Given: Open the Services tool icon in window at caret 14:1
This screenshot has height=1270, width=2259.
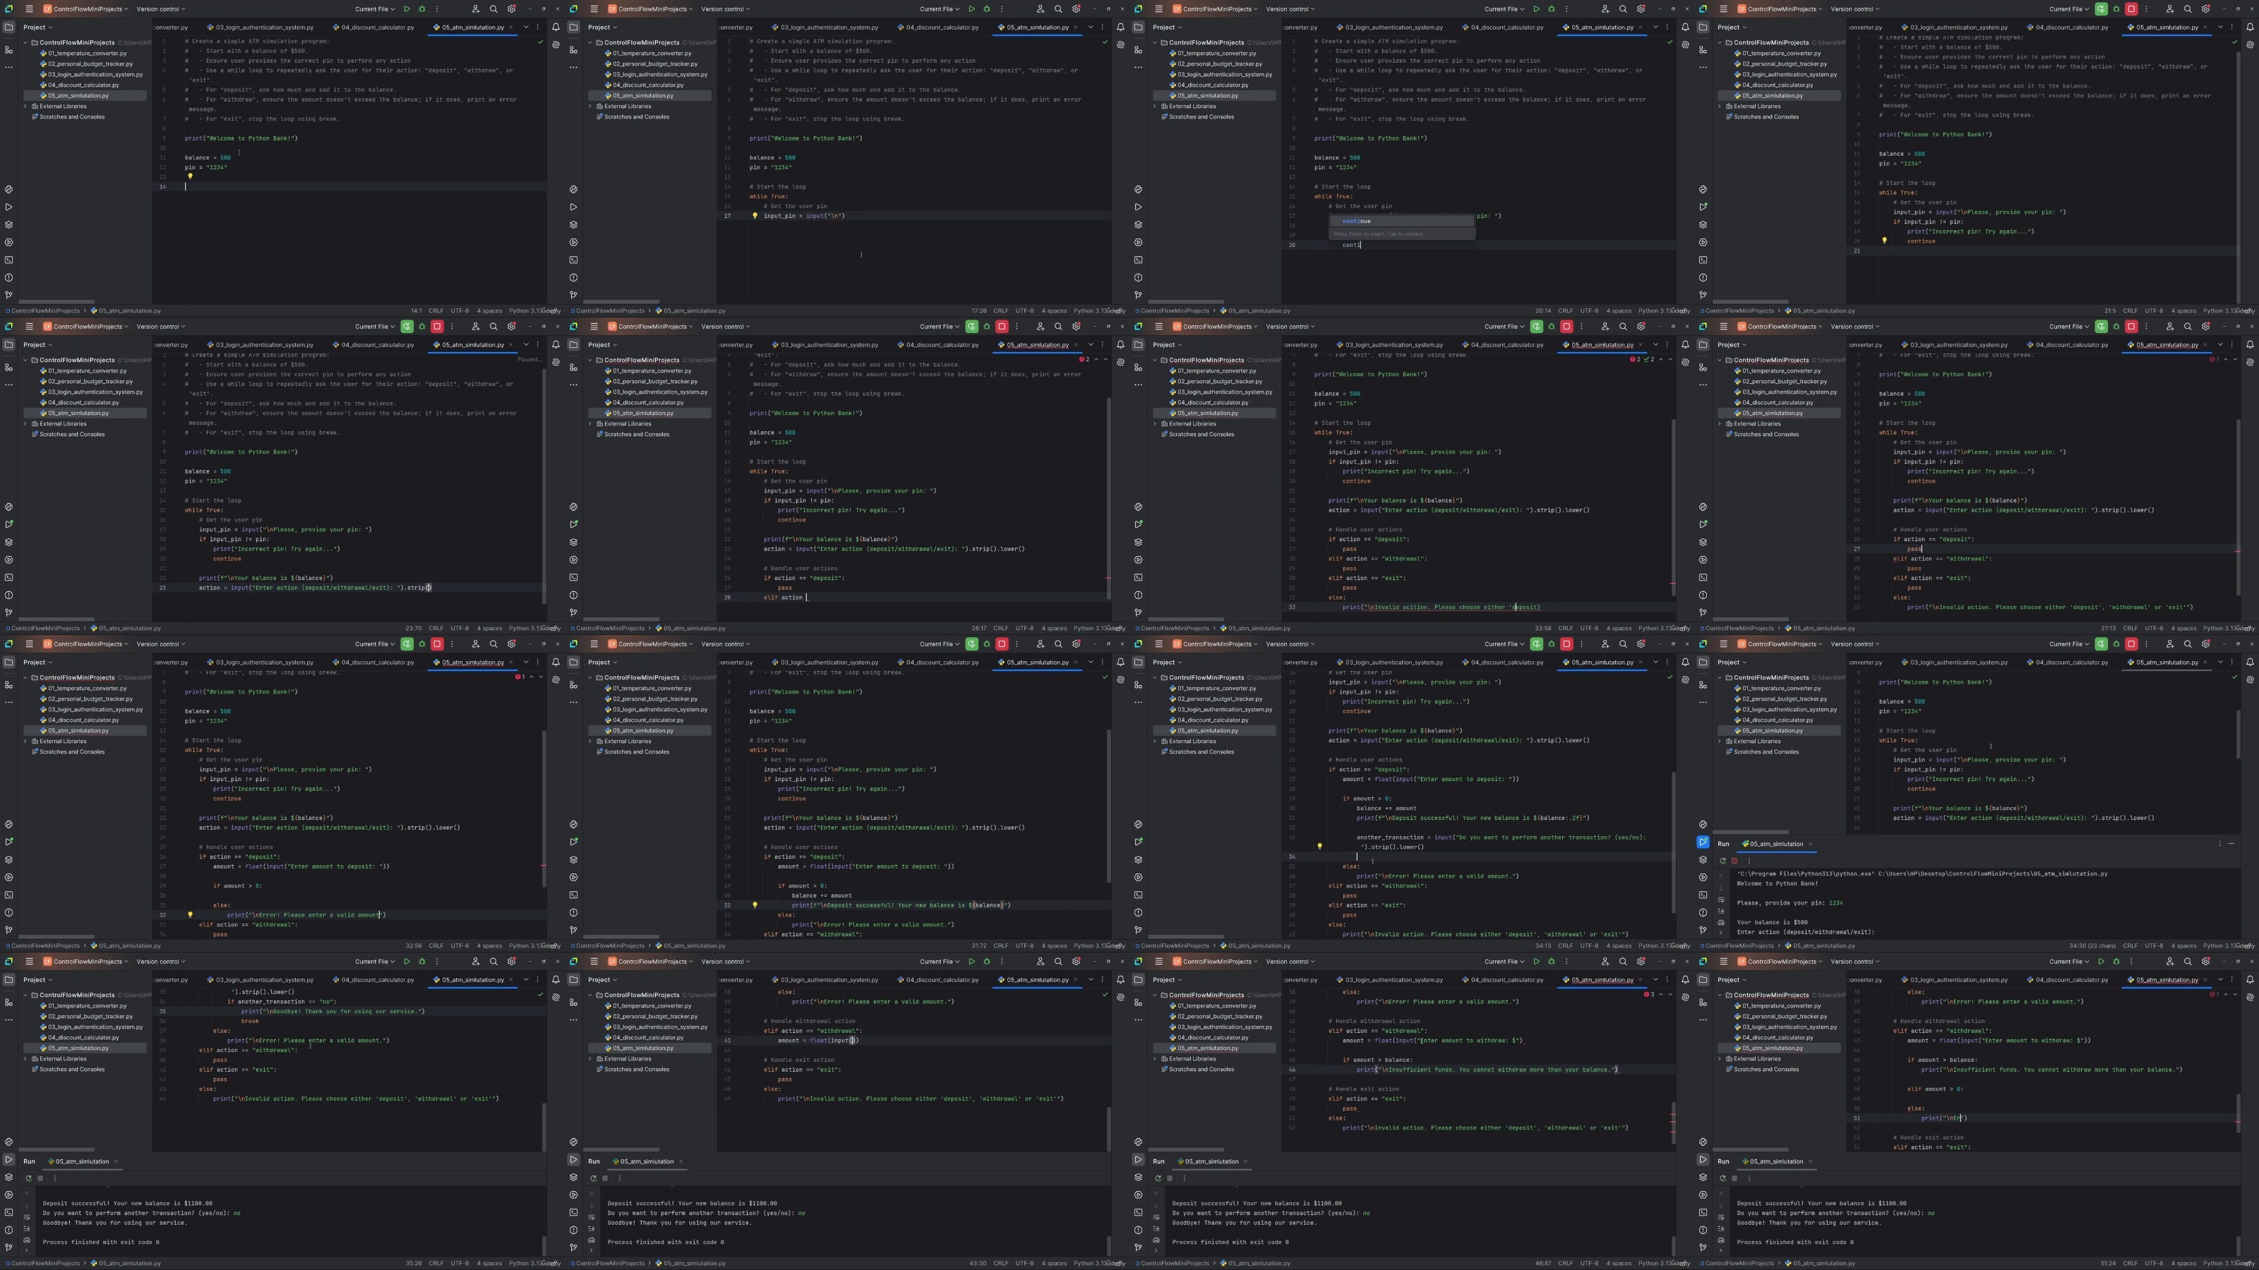Looking at the screenshot, I should [x=8, y=242].
